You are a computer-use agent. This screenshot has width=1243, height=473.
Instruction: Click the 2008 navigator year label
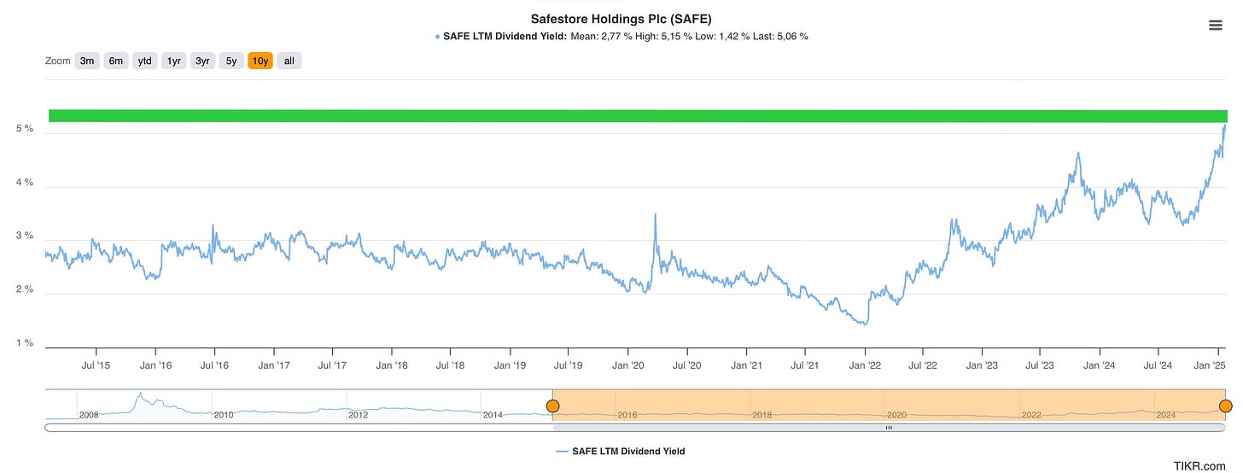point(90,415)
